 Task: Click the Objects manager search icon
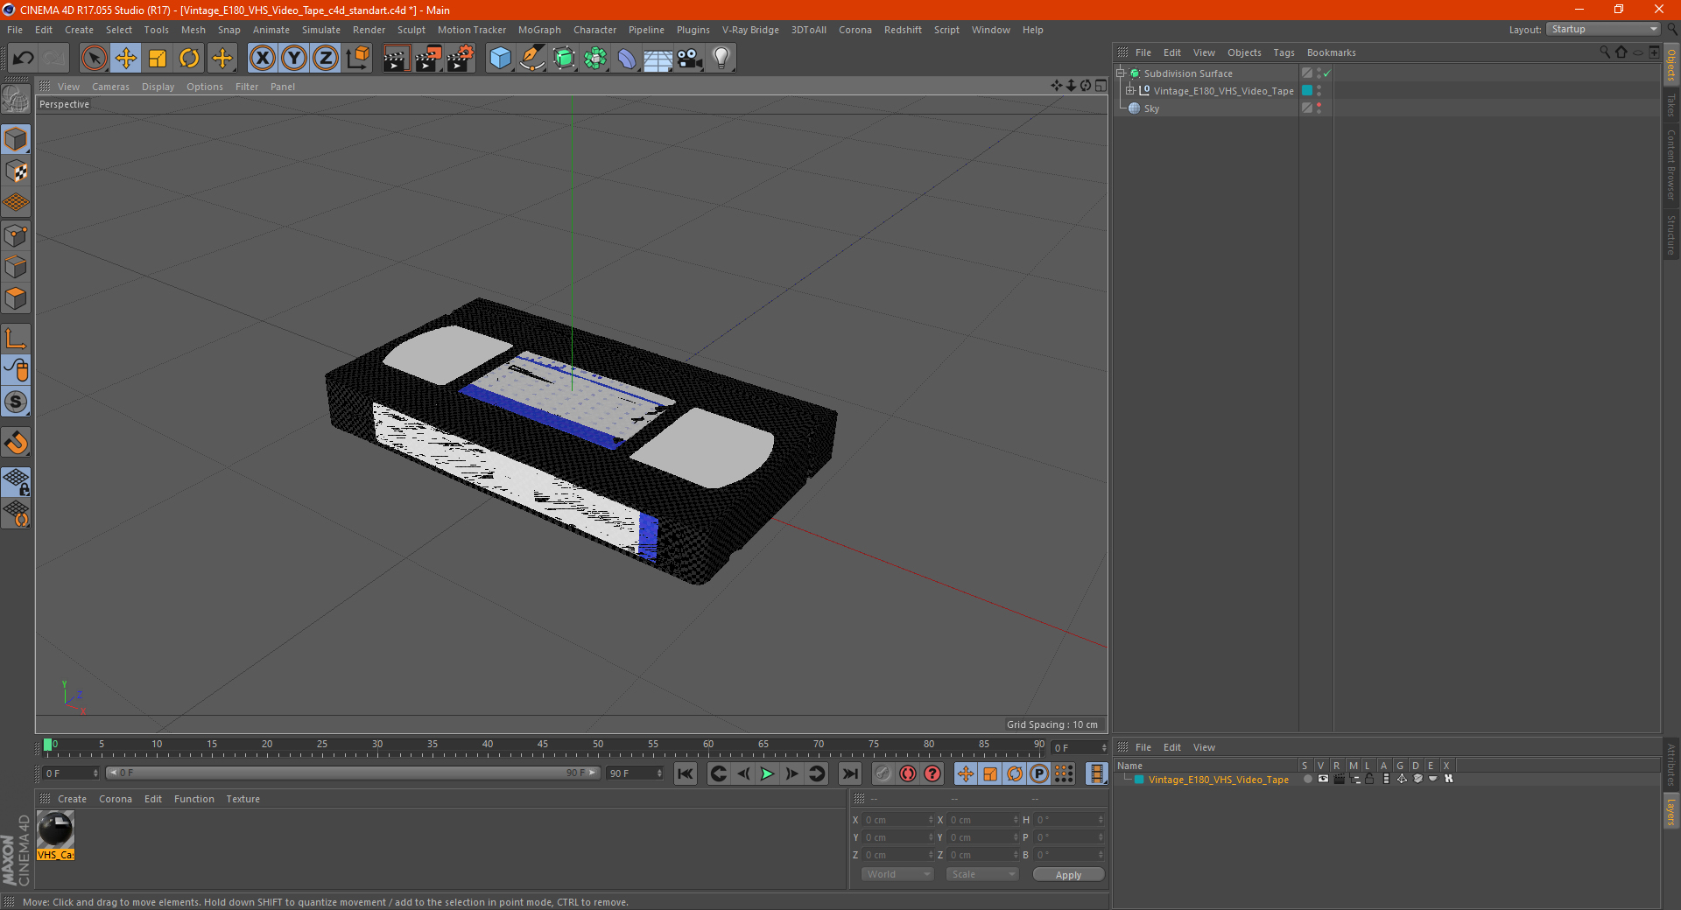[x=1605, y=52]
